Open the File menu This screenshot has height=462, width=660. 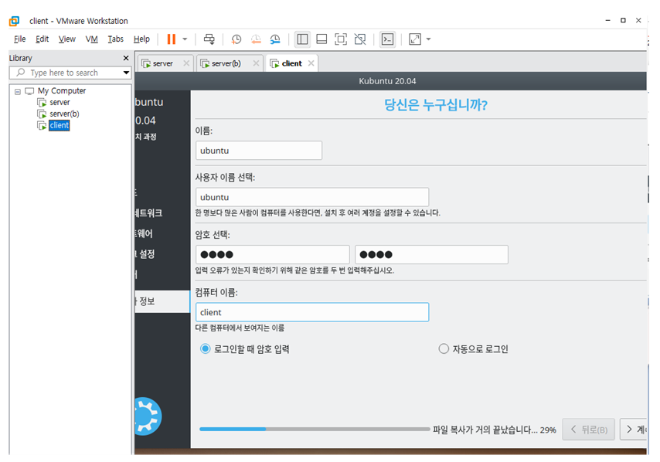click(x=20, y=39)
